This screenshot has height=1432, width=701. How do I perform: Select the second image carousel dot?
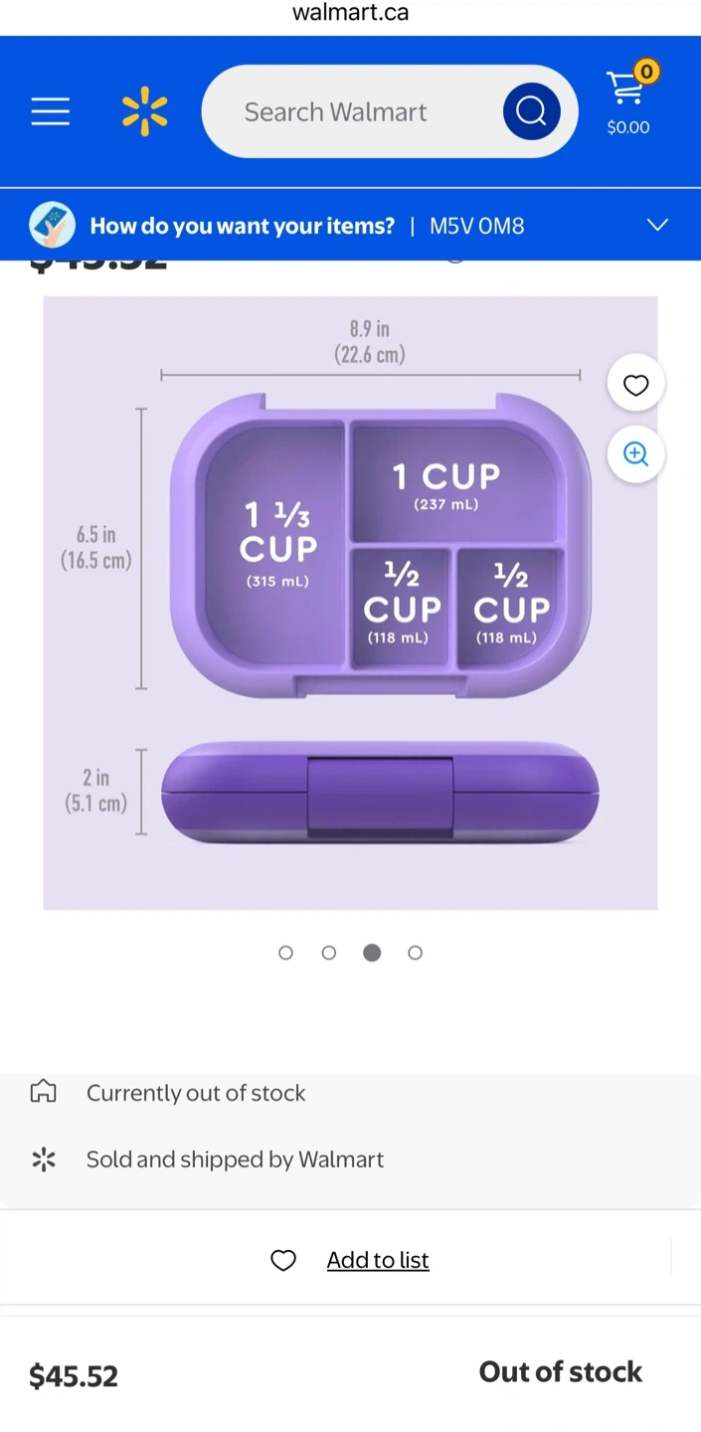coord(329,953)
